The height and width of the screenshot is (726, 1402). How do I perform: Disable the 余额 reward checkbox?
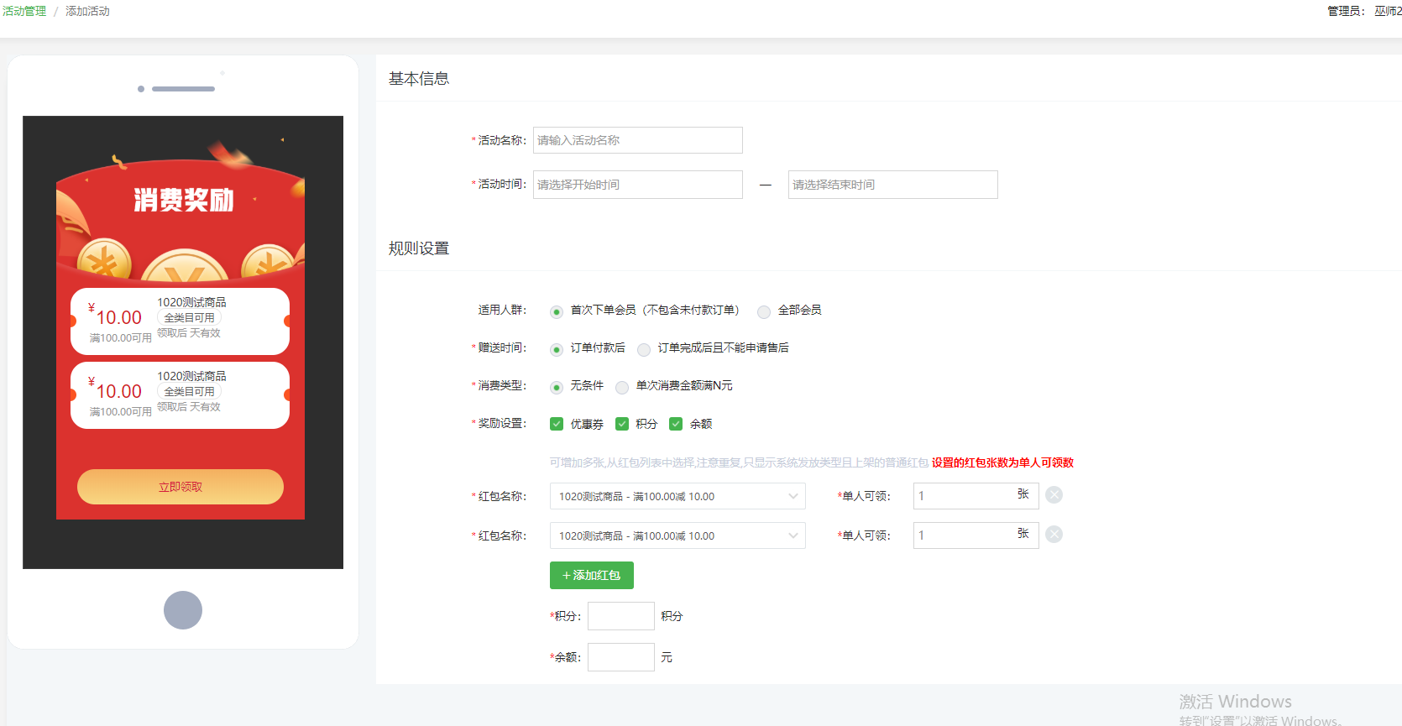[676, 424]
